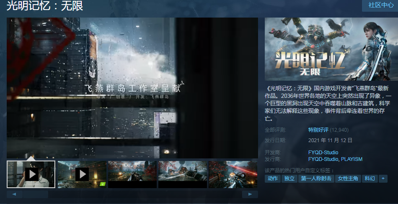Click the main trailer video player

point(132,88)
